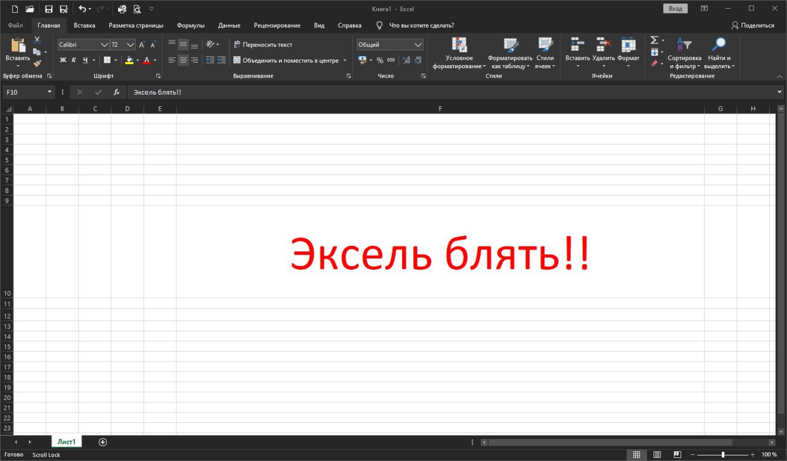The width and height of the screenshot is (787, 461).
Task: Open print preview magnifier icon
Action: pyautogui.click(x=136, y=9)
